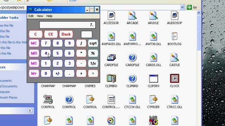Image resolution: width=225 pixels, height=126 pixels.
Task: Select the CONTROL icon showing a computer
Action: (48, 99)
